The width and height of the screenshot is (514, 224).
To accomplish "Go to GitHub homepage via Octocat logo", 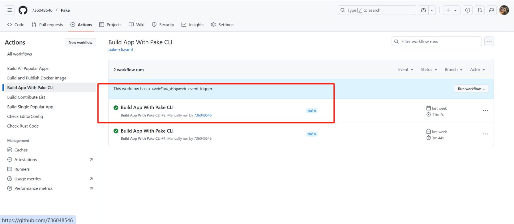I will click(23, 10).
